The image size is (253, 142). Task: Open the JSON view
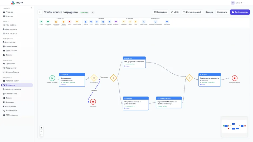click(x=175, y=12)
